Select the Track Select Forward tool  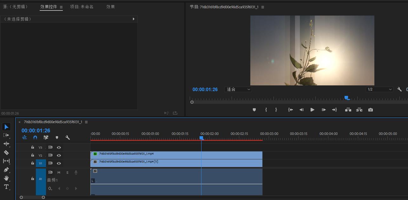pos(6,135)
